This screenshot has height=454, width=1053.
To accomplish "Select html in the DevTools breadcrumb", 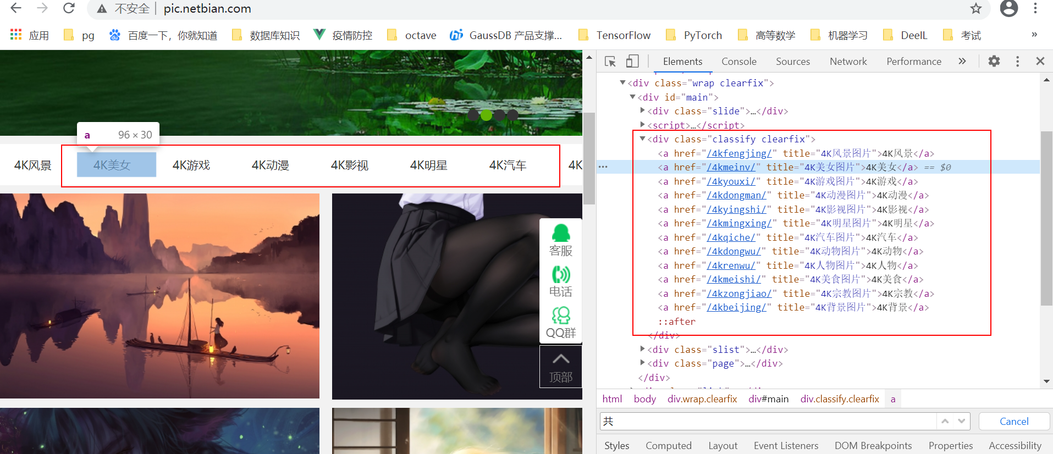I will (612, 399).
